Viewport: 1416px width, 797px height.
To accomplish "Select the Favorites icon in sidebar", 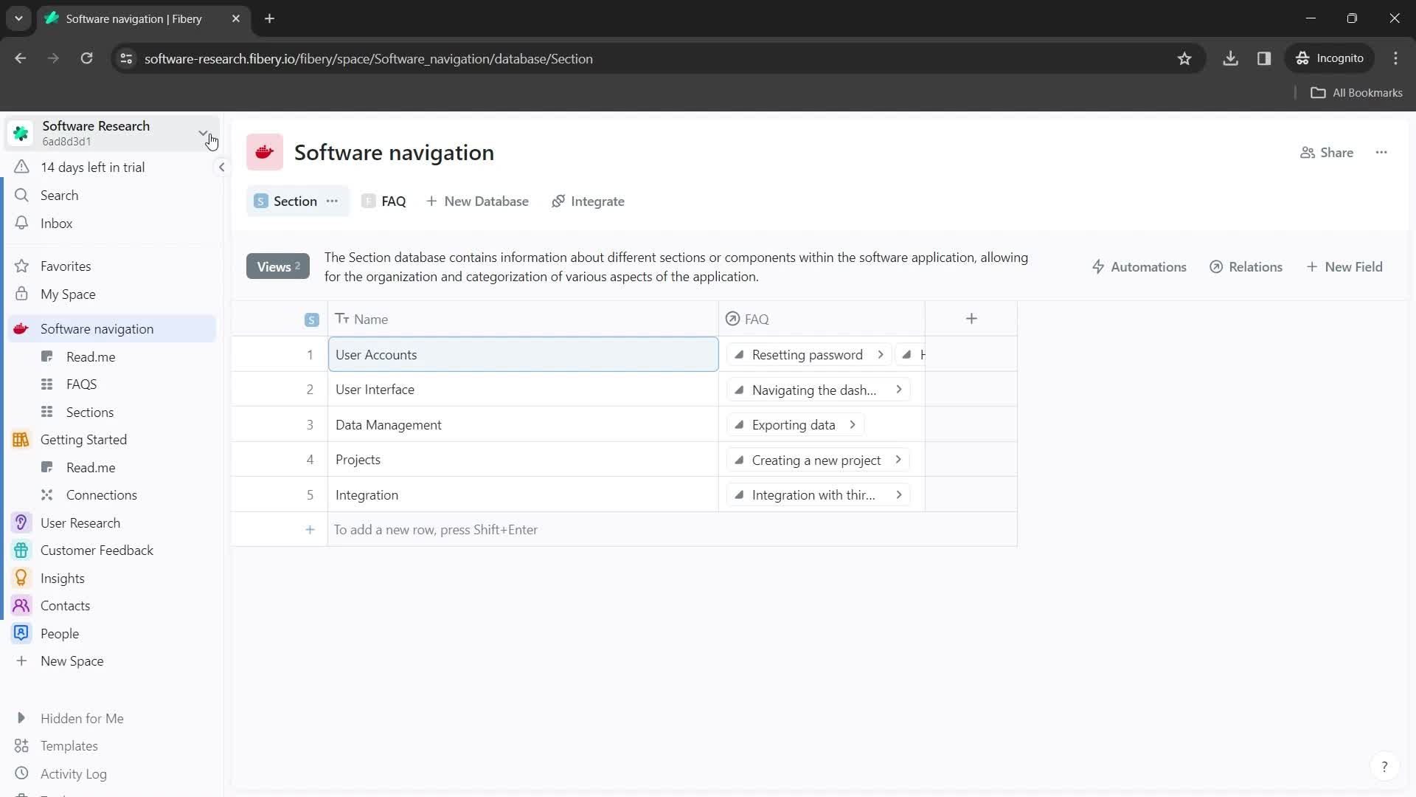I will coord(22,266).
